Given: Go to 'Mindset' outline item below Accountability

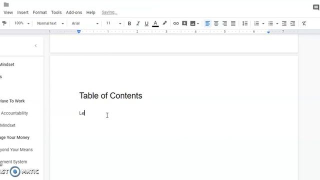Looking at the screenshot, I should pos(8,125).
